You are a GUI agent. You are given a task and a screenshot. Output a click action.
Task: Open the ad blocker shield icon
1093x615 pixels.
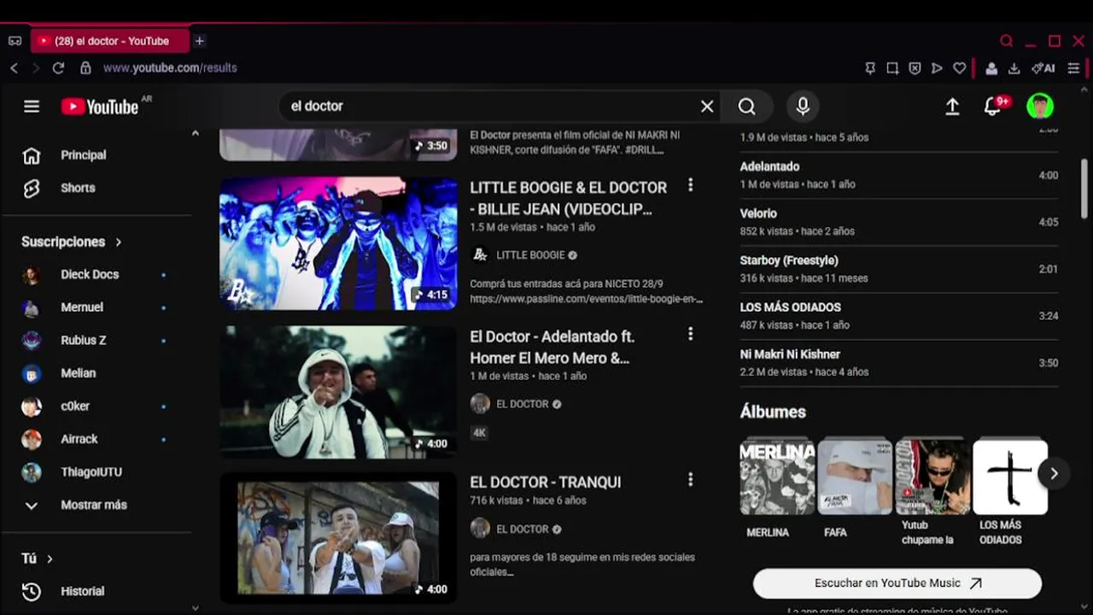pyautogui.click(x=915, y=68)
